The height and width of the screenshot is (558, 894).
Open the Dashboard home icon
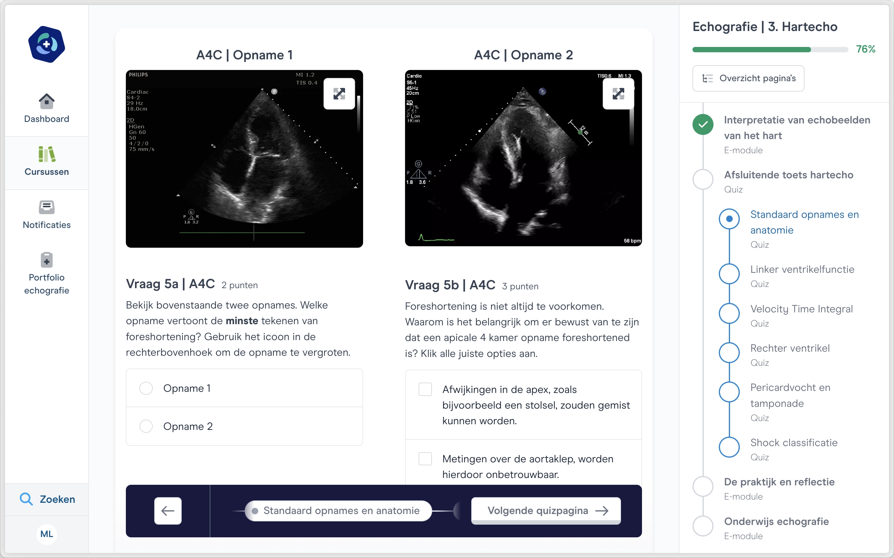46,101
